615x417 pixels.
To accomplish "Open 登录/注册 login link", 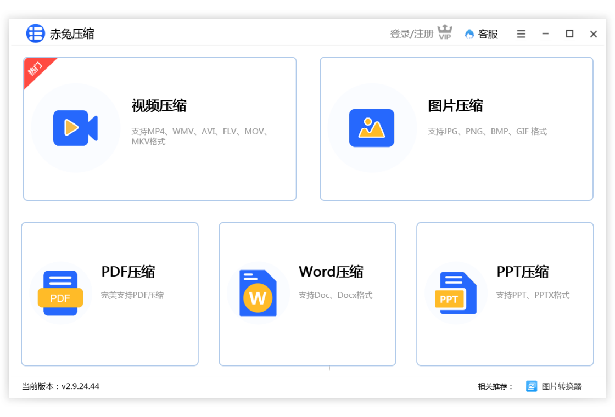I will pyautogui.click(x=411, y=34).
